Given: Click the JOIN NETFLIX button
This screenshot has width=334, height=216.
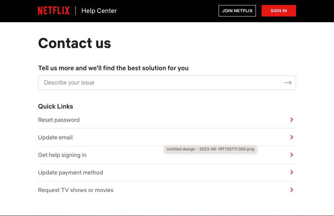Looking at the screenshot, I should click(237, 11).
